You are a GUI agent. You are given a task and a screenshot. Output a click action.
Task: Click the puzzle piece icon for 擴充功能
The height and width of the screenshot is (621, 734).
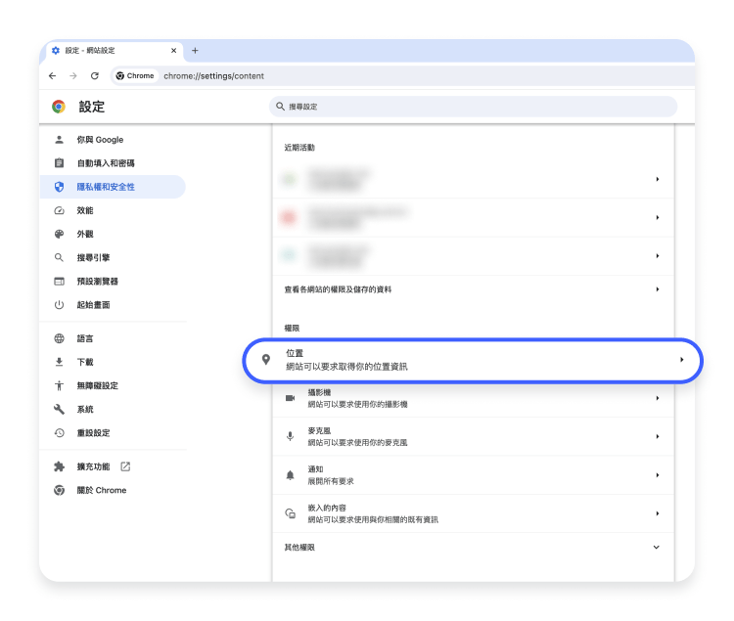pyautogui.click(x=59, y=466)
